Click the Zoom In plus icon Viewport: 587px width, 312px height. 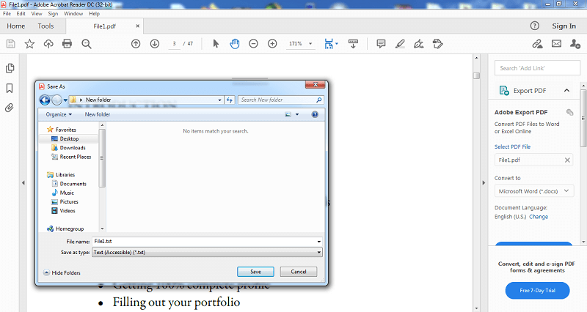pos(272,44)
